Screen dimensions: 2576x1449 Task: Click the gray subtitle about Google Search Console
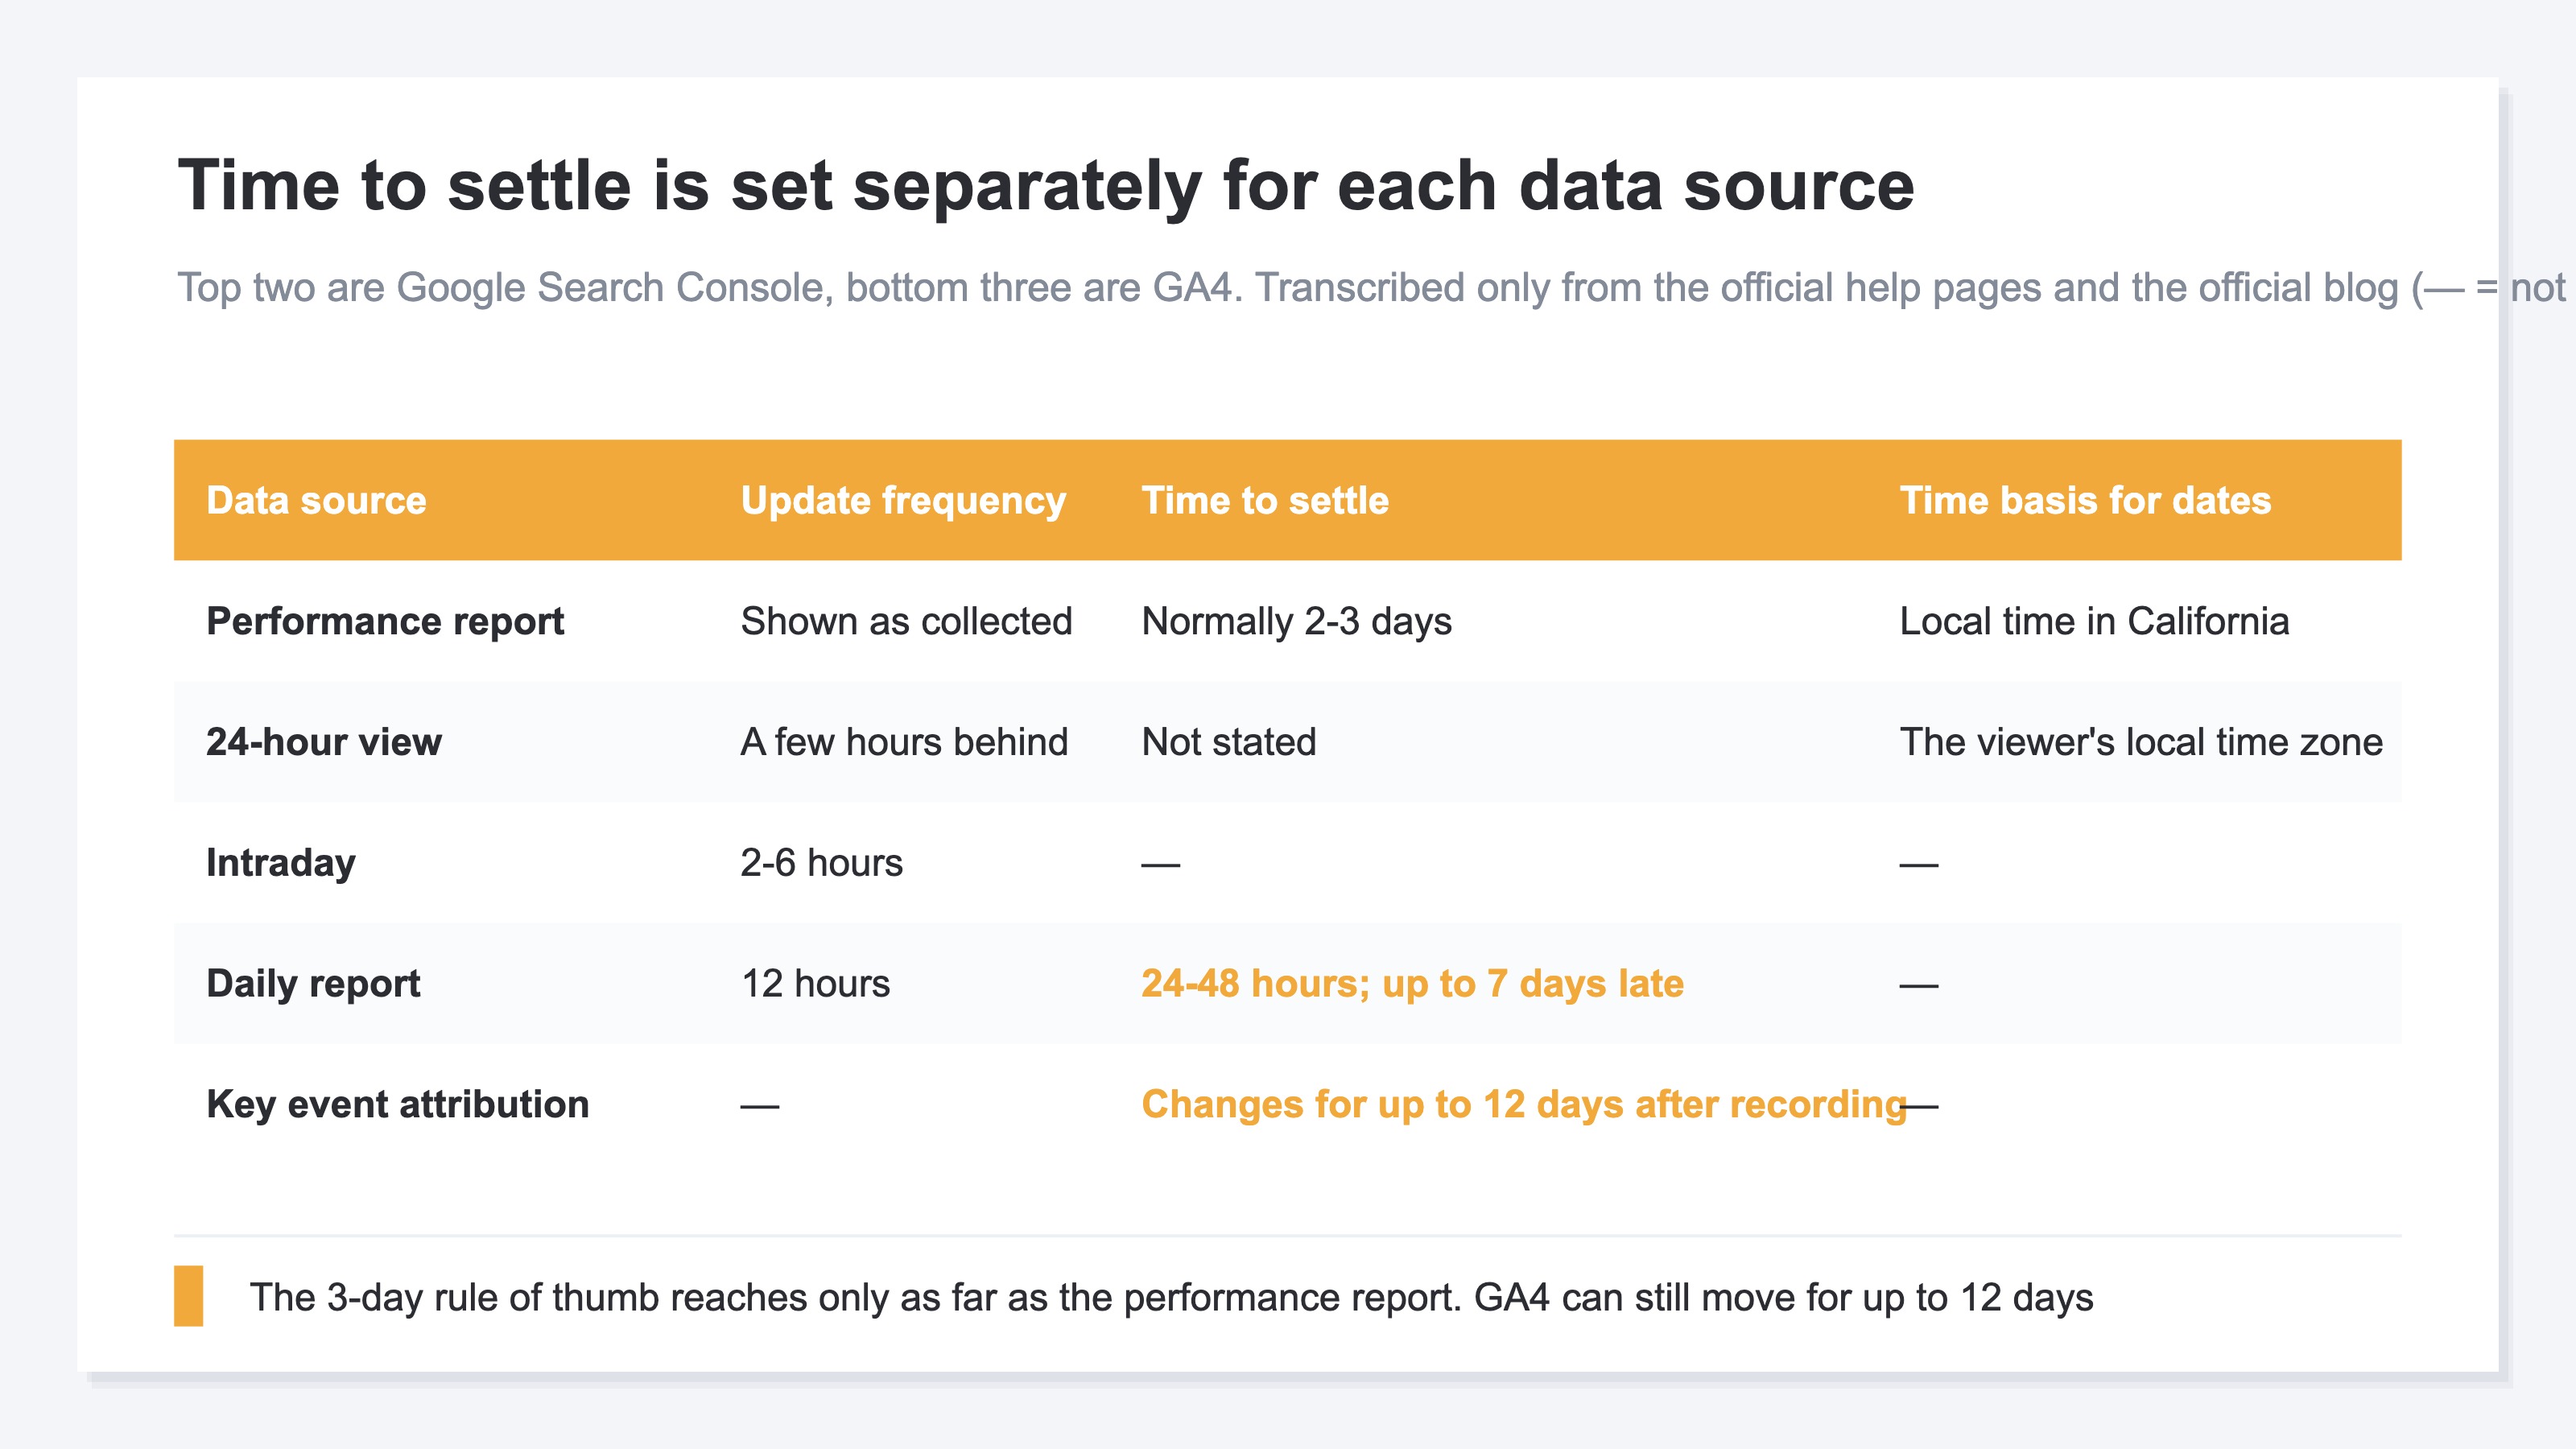[1371, 288]
